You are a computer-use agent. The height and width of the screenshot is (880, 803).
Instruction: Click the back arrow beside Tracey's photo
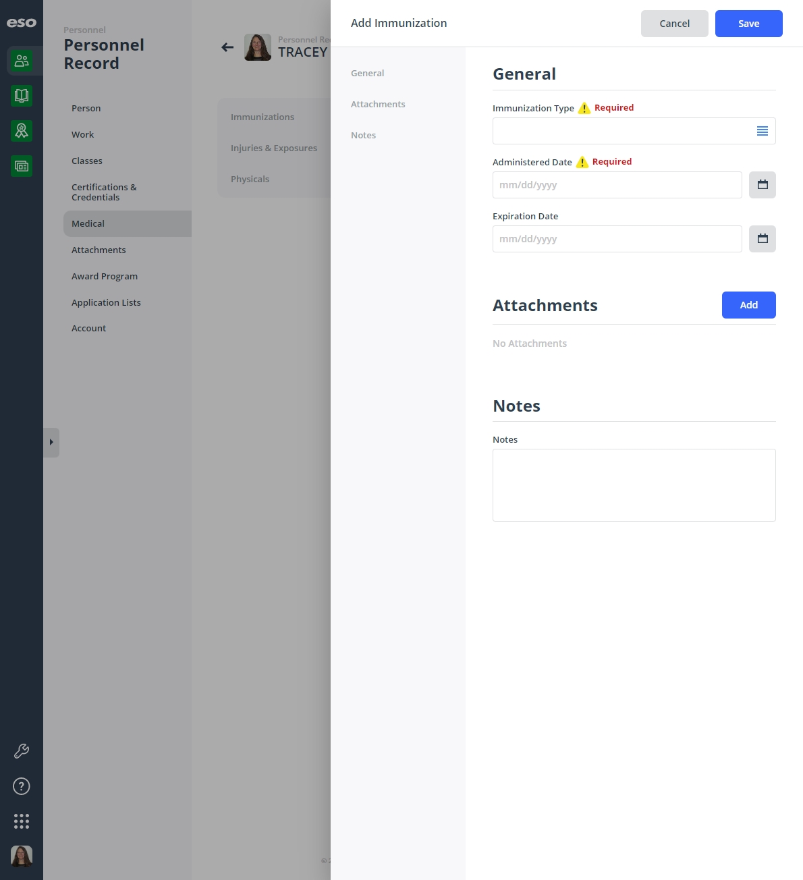pos(227,47)
